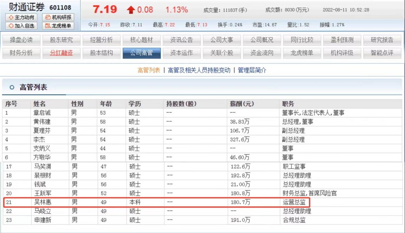Open 经营分析 tab
405x233 pixels.
point(101,40)
